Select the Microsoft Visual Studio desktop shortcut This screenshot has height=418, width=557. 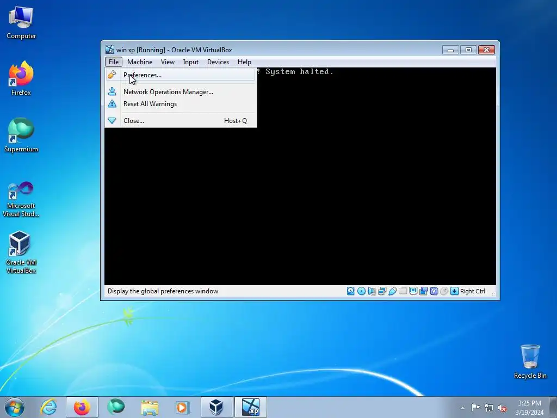coord(21,199)
